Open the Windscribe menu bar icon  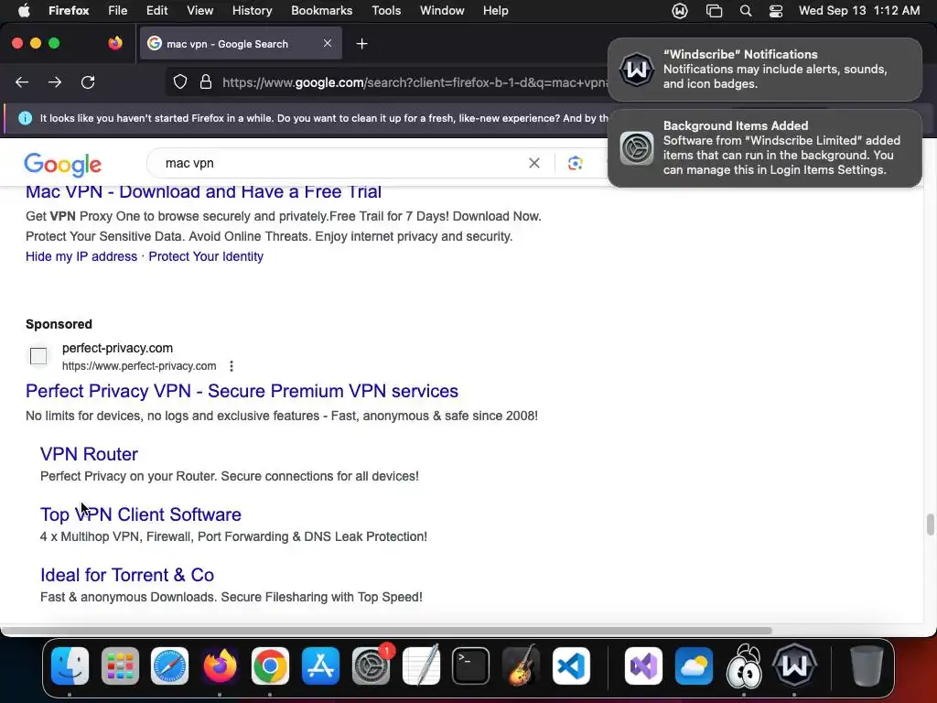tap(680, 11)
